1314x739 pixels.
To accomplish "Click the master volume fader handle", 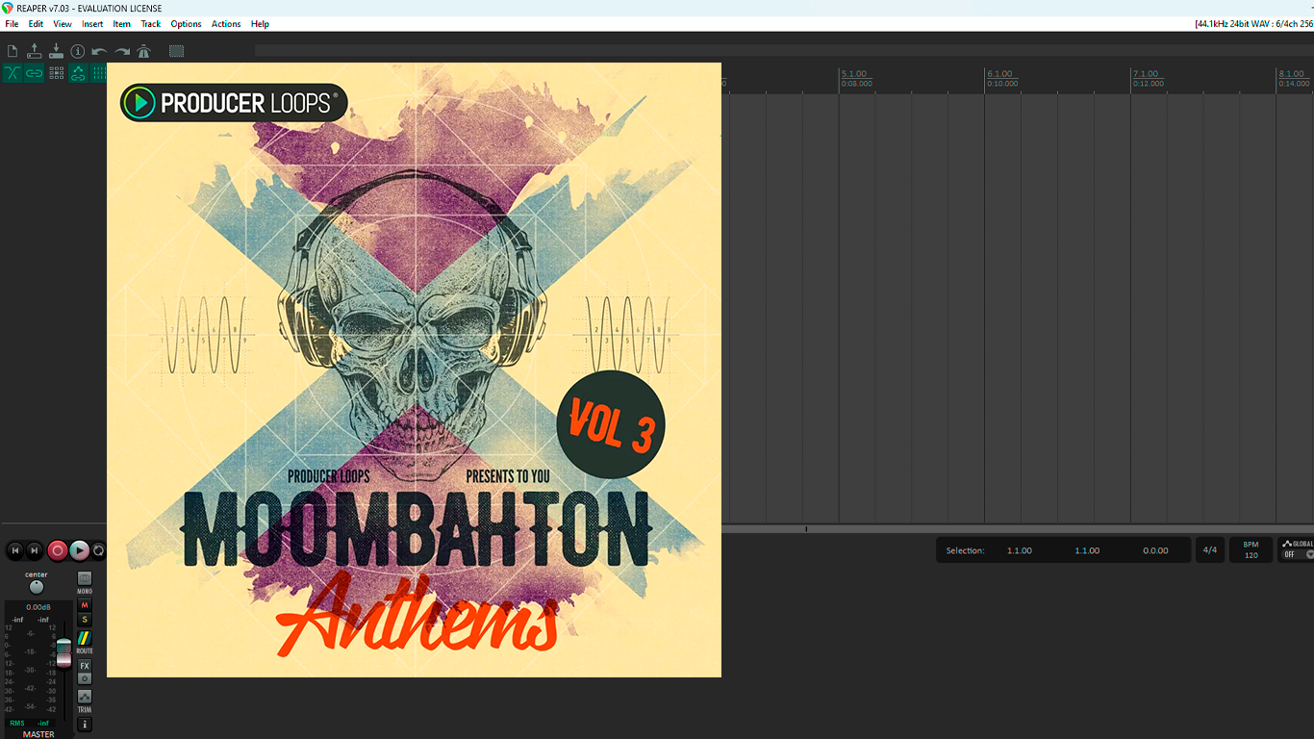I will tap(63, 652).
